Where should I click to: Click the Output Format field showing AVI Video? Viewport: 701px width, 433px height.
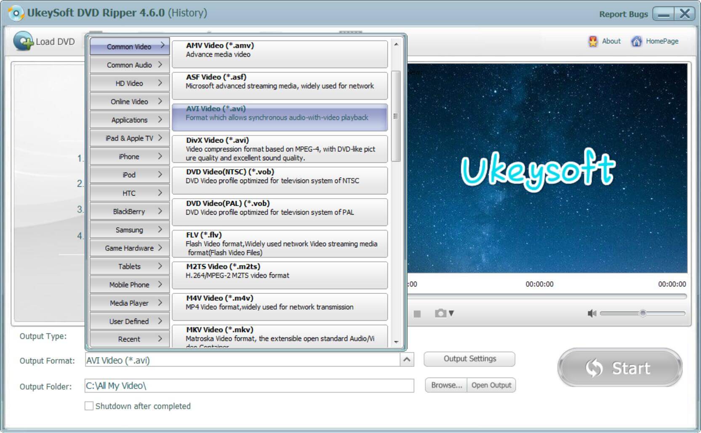[x=243, y=360]
